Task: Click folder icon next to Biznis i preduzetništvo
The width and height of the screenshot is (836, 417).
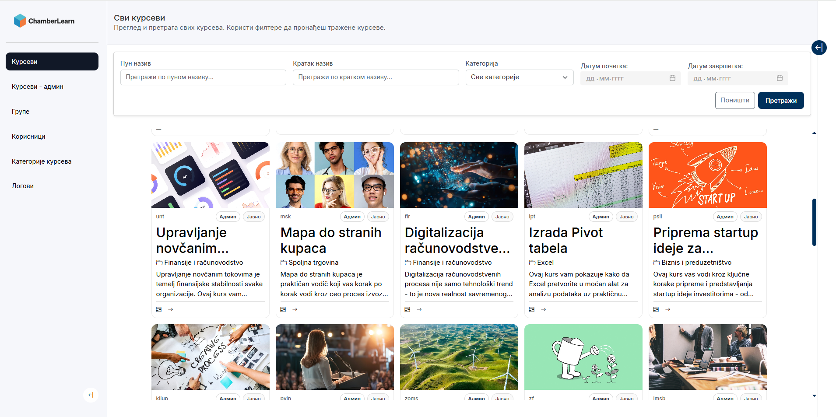Action: click(x=657, y=263)
